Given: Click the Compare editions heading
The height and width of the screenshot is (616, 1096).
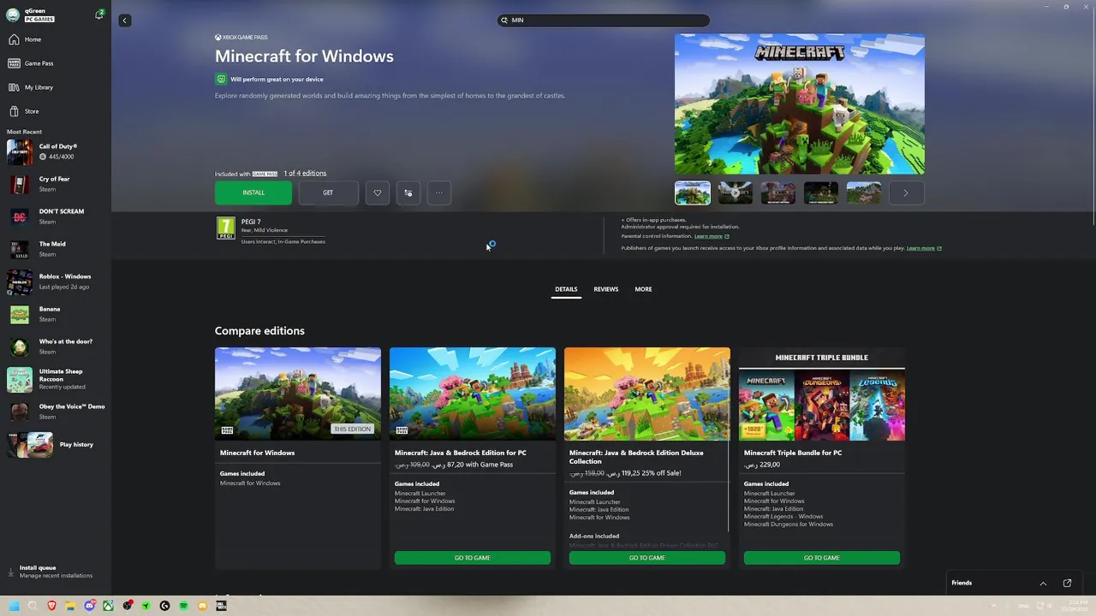Looking at the screenshot, I should tap(259, 331).
